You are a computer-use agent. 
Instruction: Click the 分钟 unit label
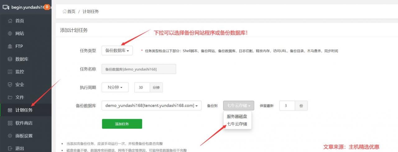[156, 88]
